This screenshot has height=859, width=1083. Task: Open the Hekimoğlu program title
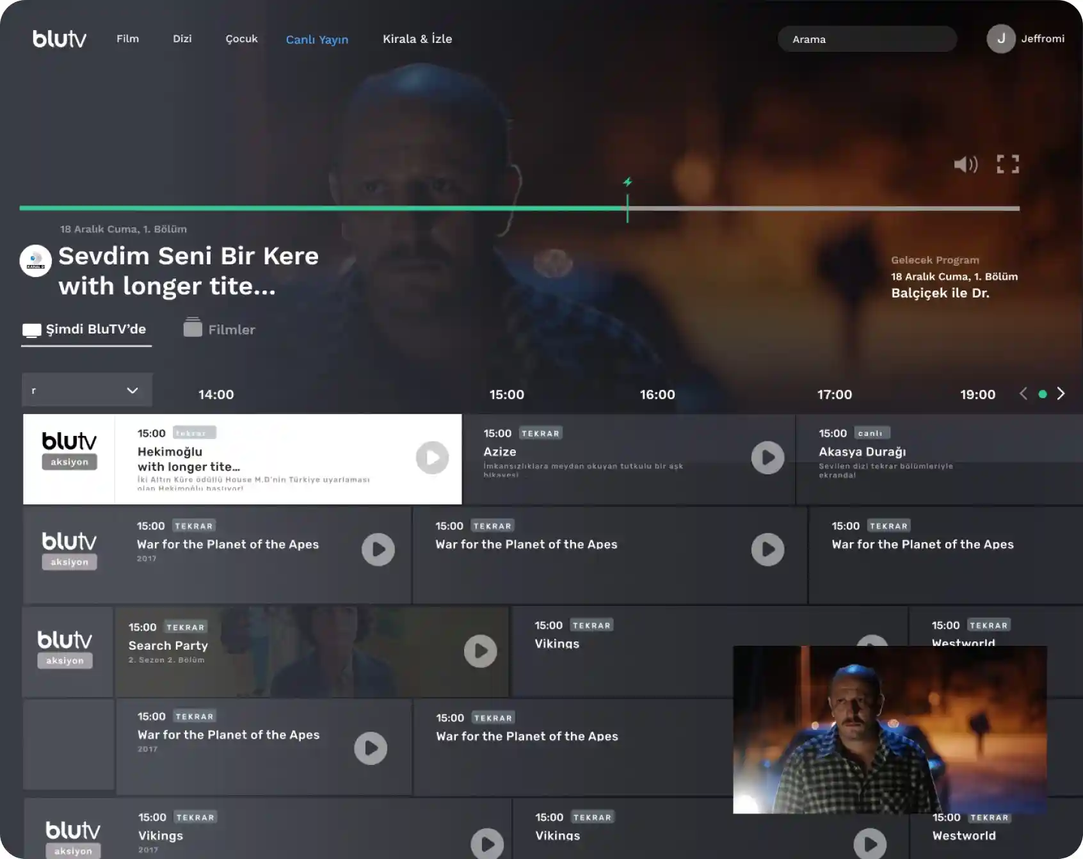(x=188, y=459)
